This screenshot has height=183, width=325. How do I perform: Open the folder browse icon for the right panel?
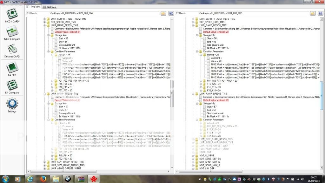[x=314, y=13]
